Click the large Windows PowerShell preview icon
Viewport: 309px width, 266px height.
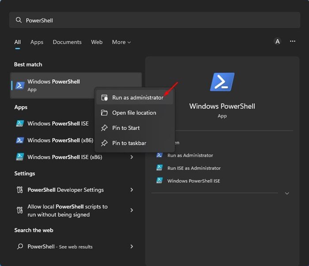click(x=222, y=82)
